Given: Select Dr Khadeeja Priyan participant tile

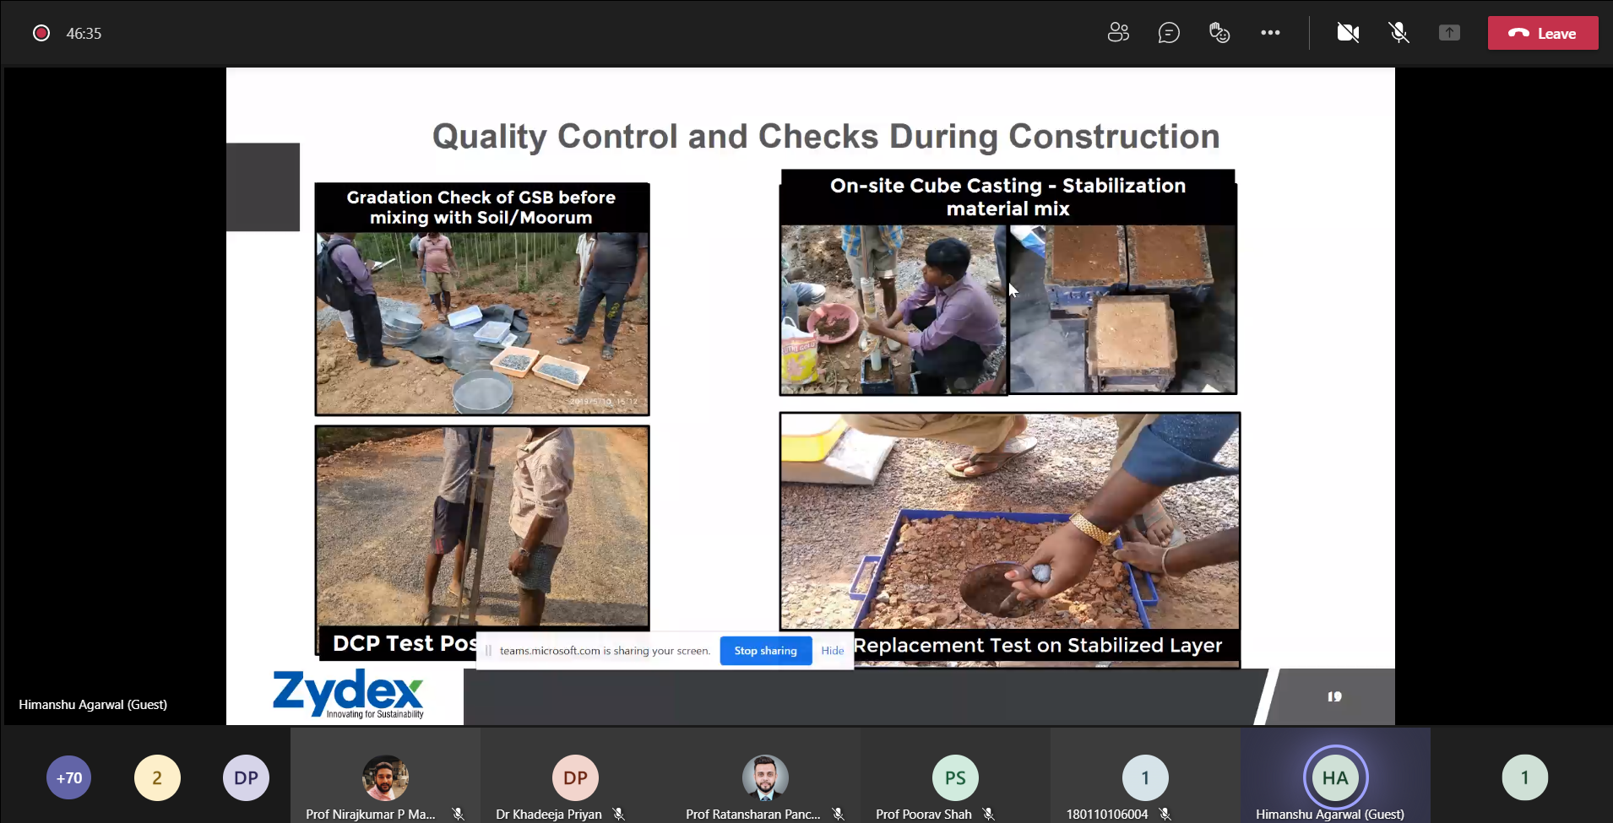Looking at the screenshot, I should click(575, 777).
